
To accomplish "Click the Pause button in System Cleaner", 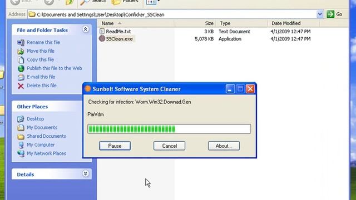I will pyautogui.click(x=115, y=146).
